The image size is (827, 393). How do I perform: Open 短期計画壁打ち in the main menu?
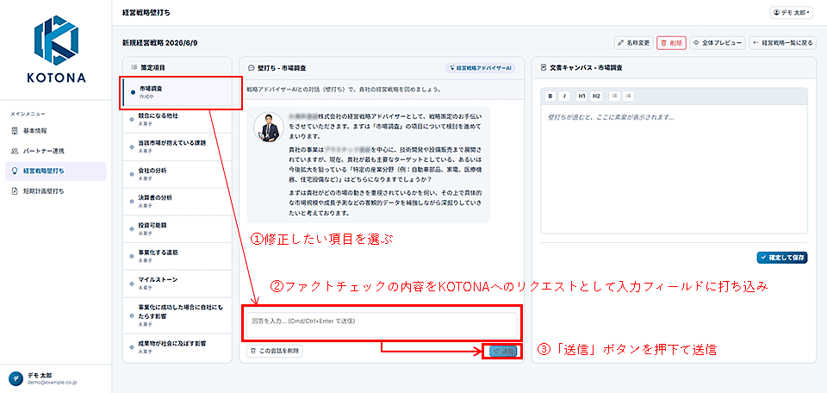coord(56,191)
